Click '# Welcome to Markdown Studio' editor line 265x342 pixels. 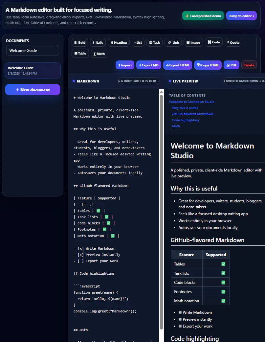coord(102,98)
